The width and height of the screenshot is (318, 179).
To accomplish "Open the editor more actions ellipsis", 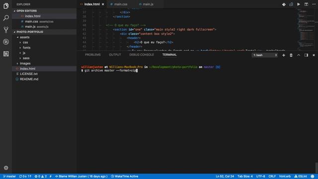I will tap(314, 4).
